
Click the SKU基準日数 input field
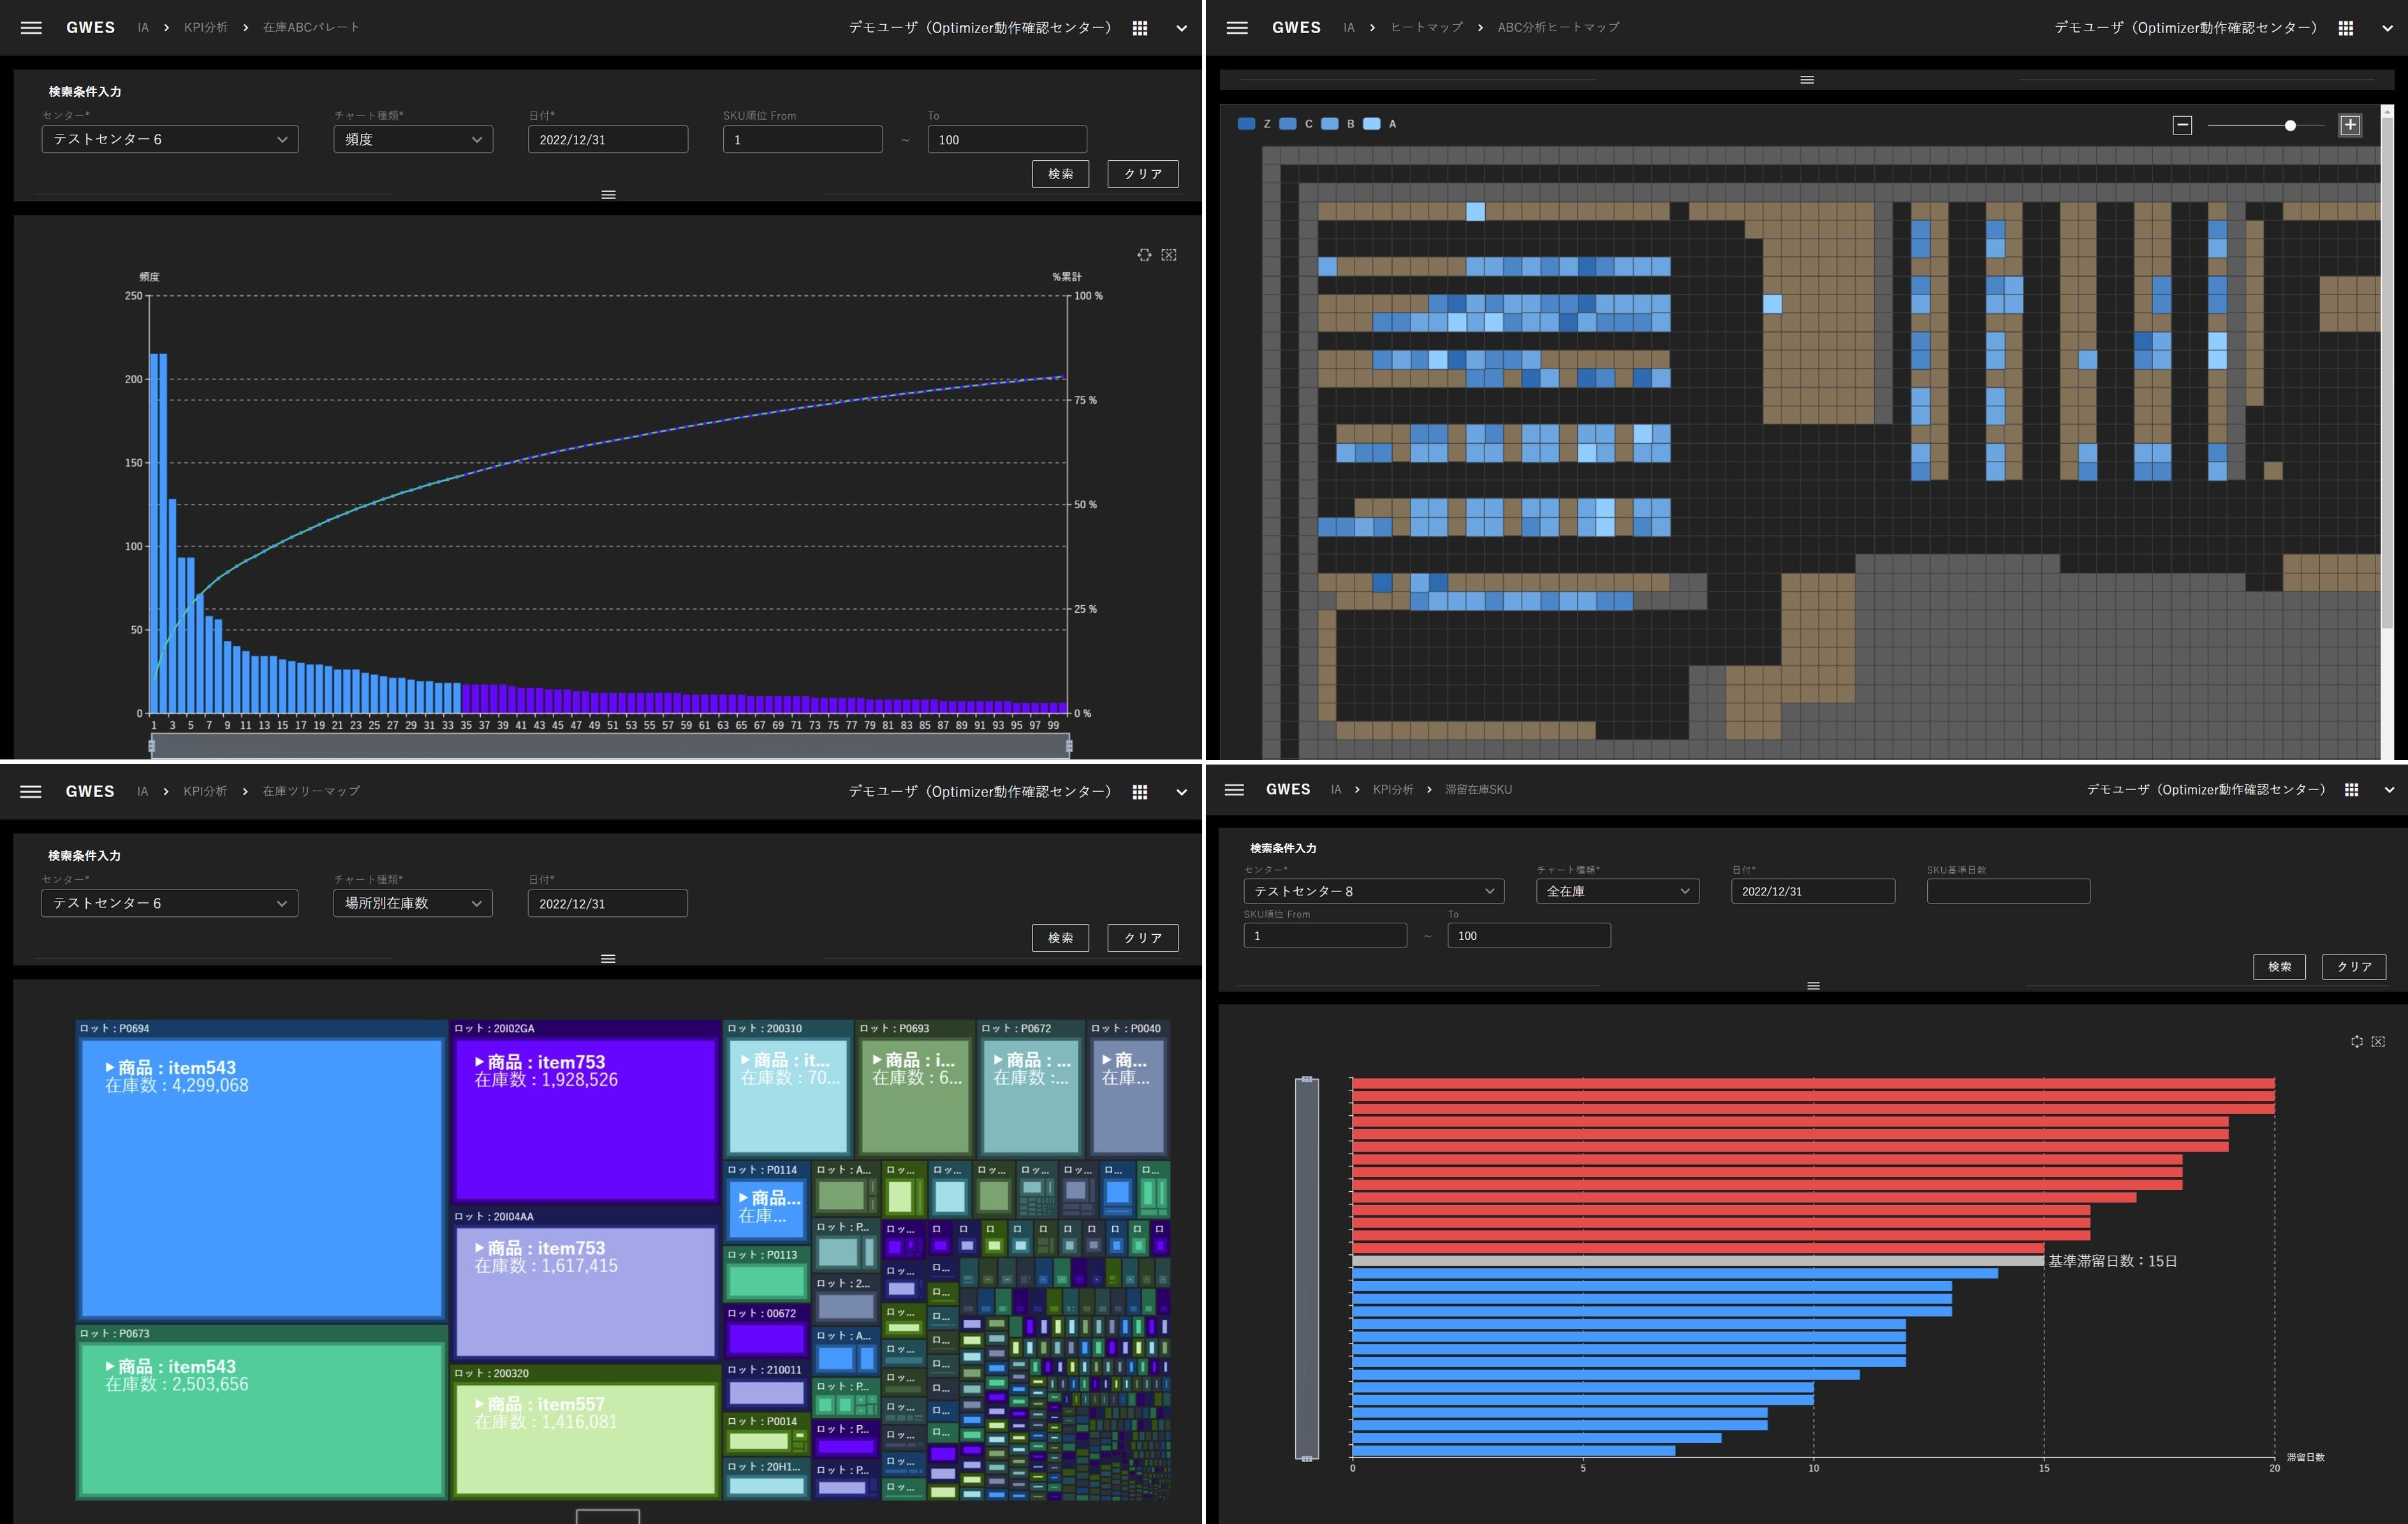[x=2008, y=891]
